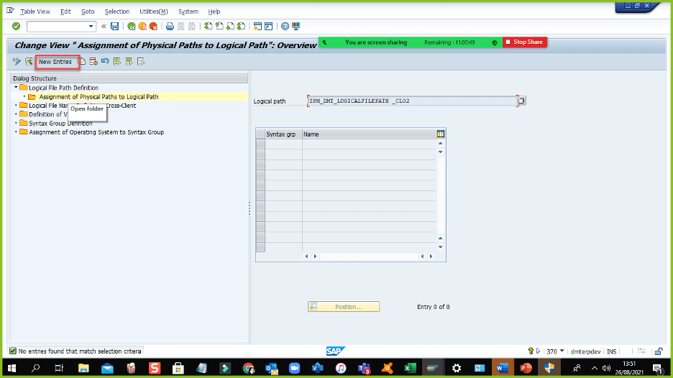
Task: Click the Delete row icon beside Copy
Action: (x=93, y=62)
